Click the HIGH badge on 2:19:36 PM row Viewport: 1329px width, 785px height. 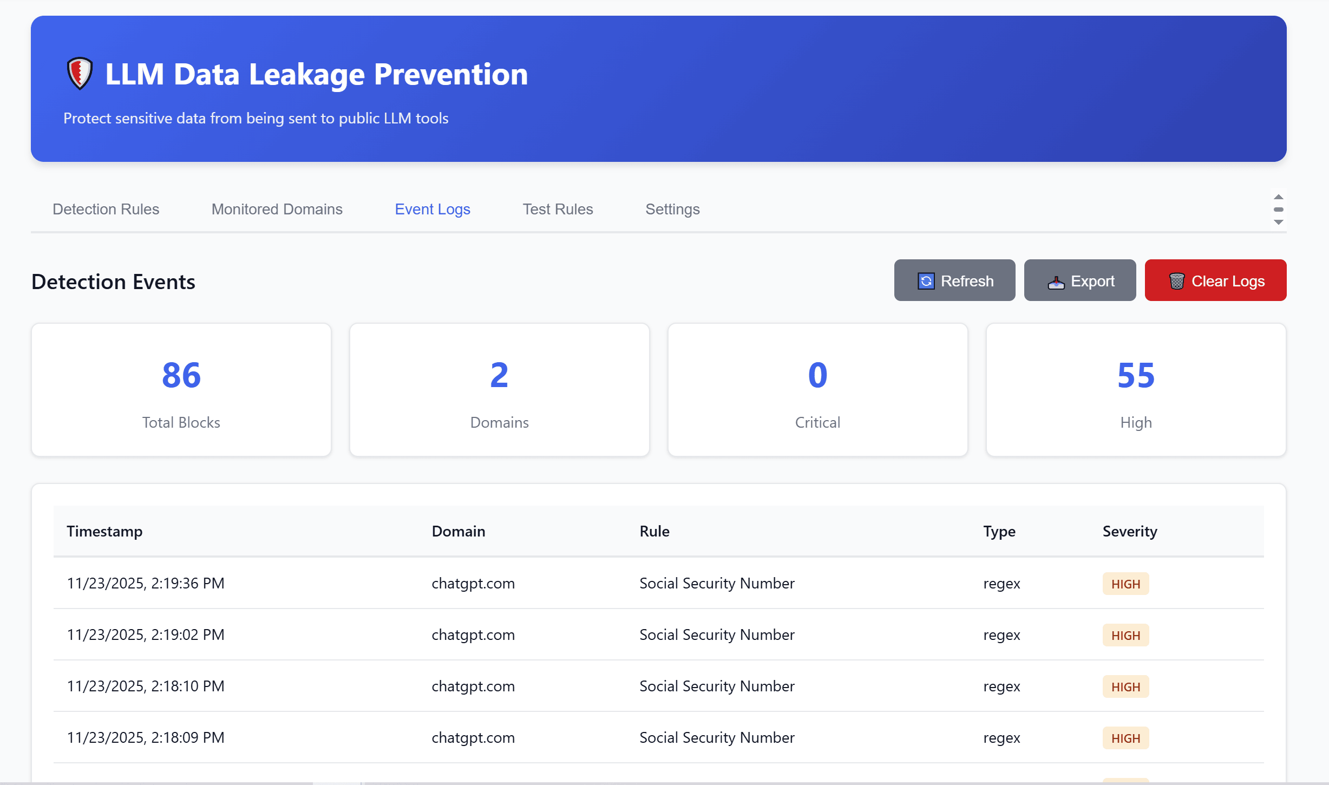coord(1125,584)
